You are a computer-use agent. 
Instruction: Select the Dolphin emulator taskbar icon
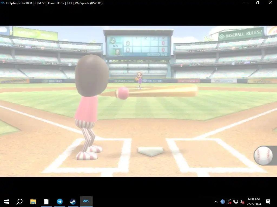click(86, 202)
